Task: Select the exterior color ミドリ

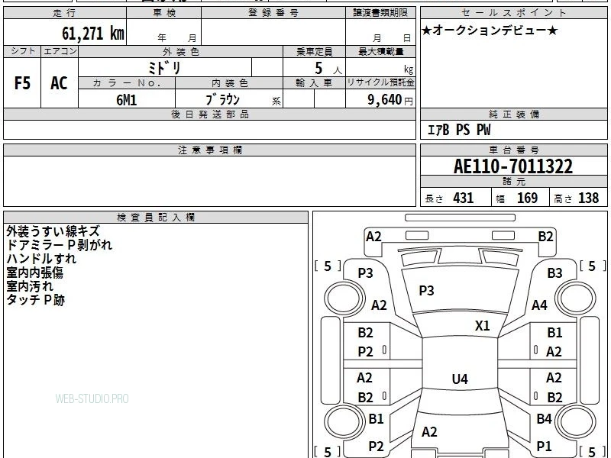Action: 164,68
